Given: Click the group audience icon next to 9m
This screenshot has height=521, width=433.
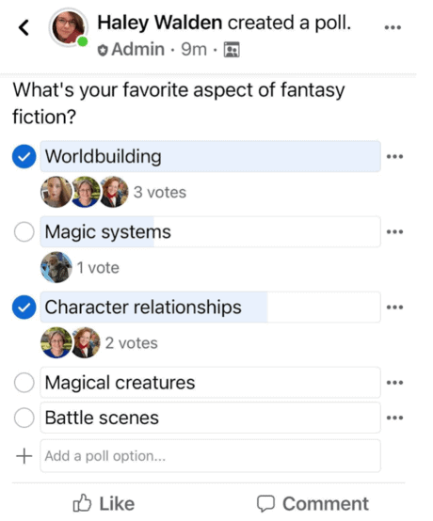Looking at the screenshot, I should pos(232,50).
